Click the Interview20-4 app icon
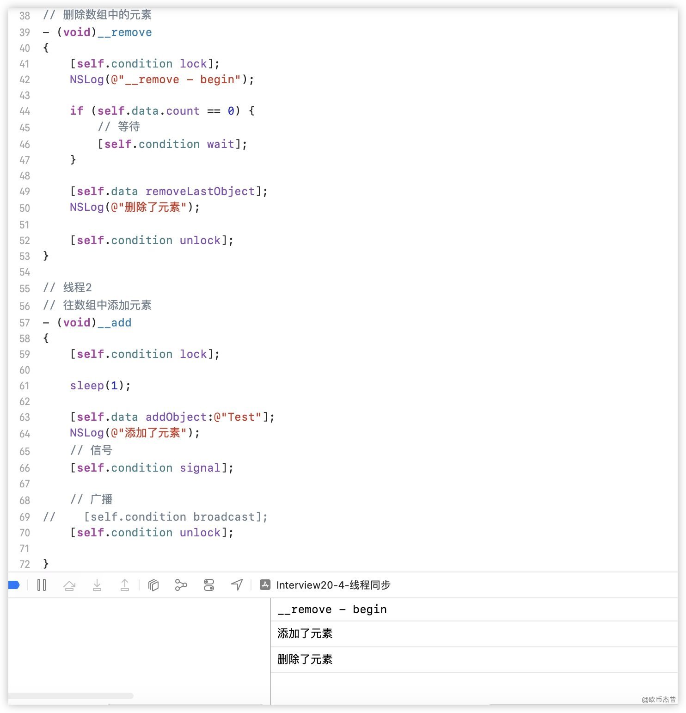Screen dimensions: 686x713 tap(265, 585)
